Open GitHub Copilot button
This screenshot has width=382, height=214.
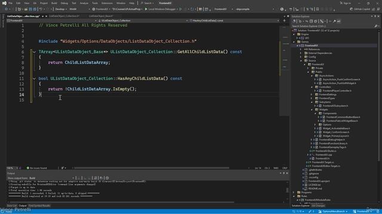(x=360, y=9)
